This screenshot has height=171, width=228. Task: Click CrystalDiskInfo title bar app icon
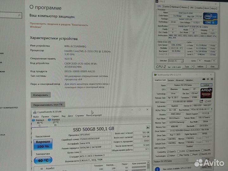click(x=35, y=112)
